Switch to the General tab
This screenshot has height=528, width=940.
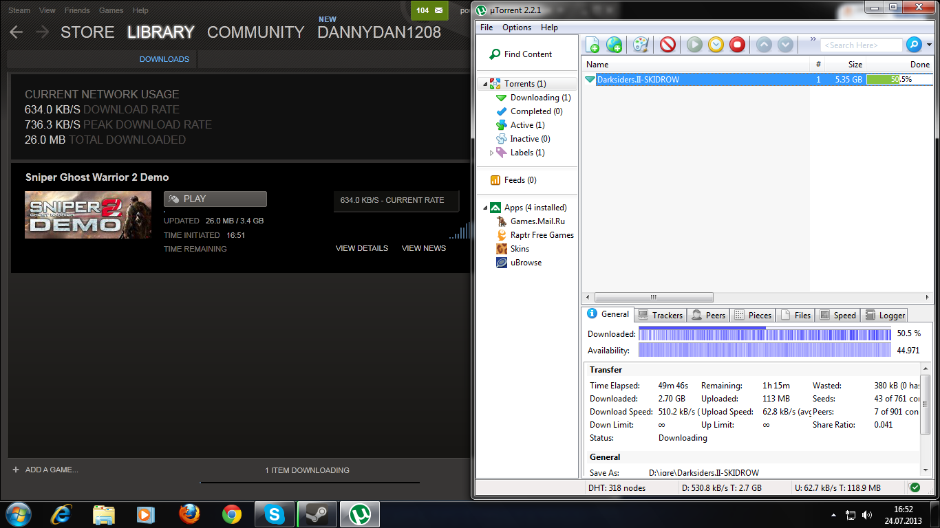coord(608,314)
